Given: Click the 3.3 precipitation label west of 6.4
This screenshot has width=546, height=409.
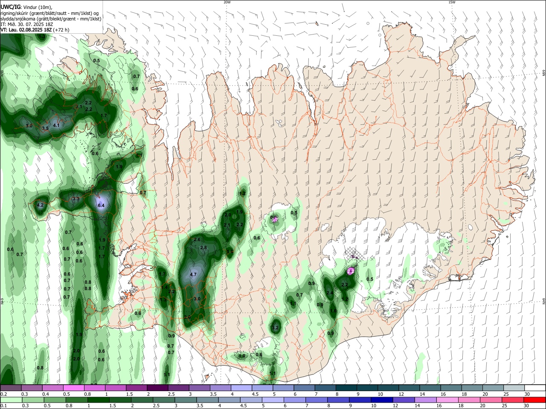Looking at the screenshot, I should click(x=76, y=199).
